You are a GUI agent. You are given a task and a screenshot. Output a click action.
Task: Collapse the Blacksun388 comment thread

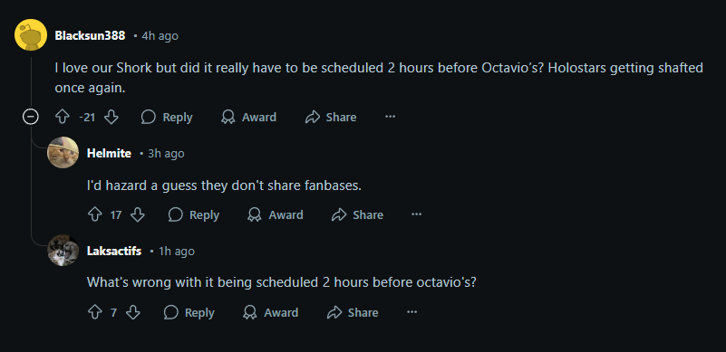click(31, 118)
